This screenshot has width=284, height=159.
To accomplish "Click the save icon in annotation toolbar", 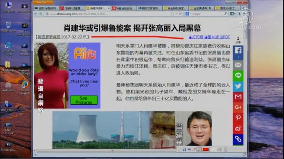I will [185, 149].
